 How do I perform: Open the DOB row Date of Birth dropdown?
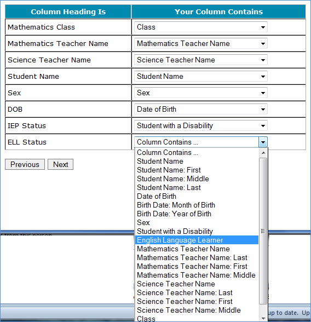(200, 110)
